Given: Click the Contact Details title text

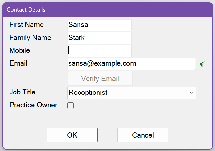Looking at the screenshot, I should coord(26,10).
